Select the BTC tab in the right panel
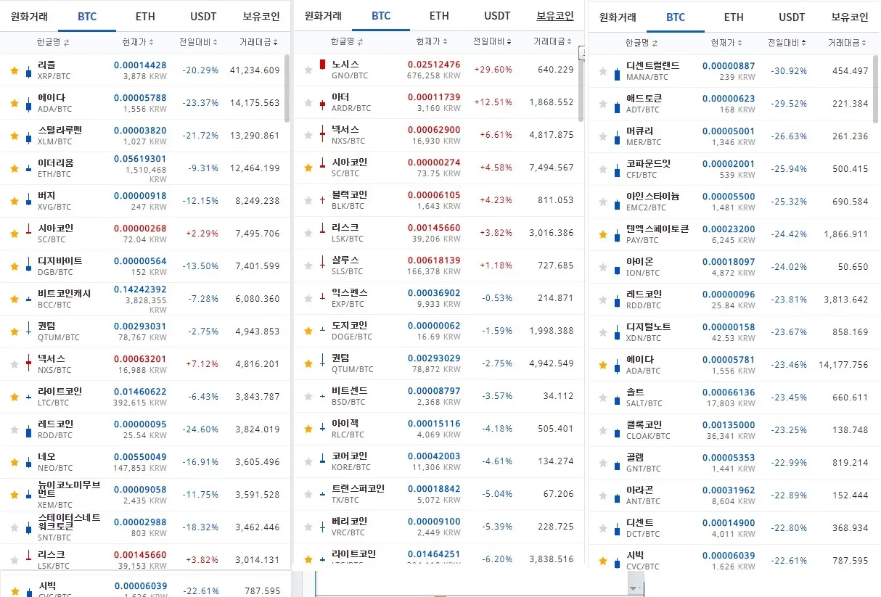 [x=676, y=17]
